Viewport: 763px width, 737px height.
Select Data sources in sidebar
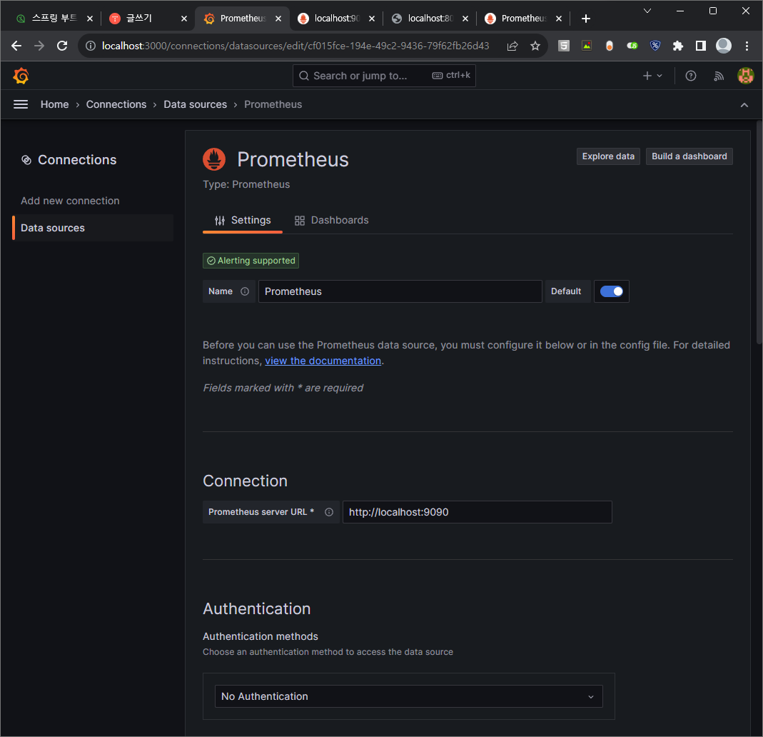[x=93, y=228]
